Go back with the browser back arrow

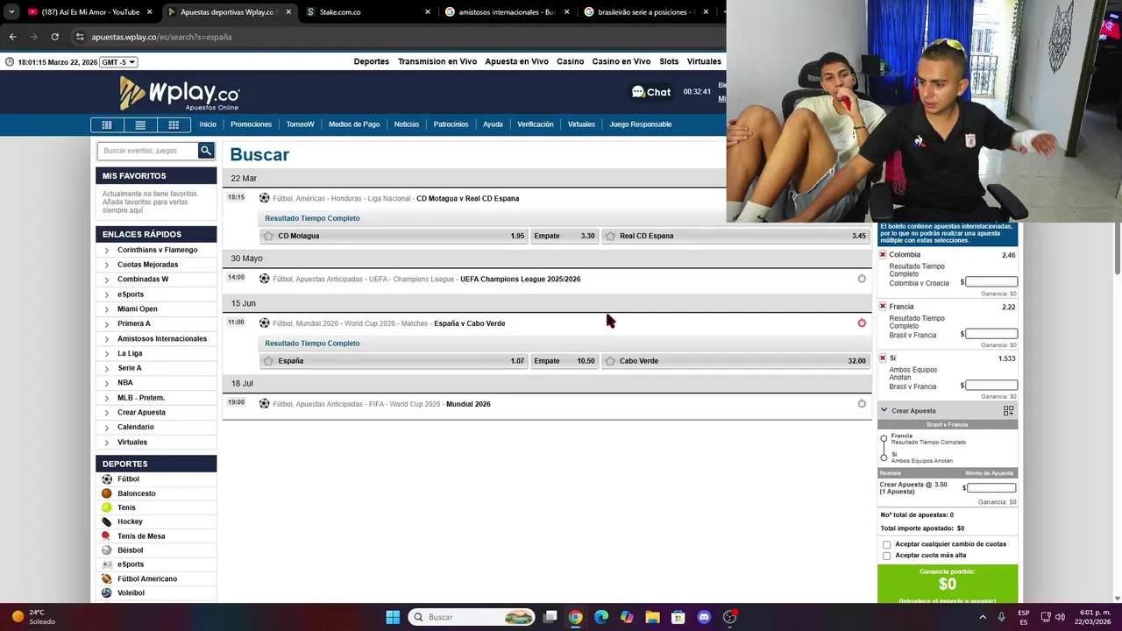[x=12, y=37]
